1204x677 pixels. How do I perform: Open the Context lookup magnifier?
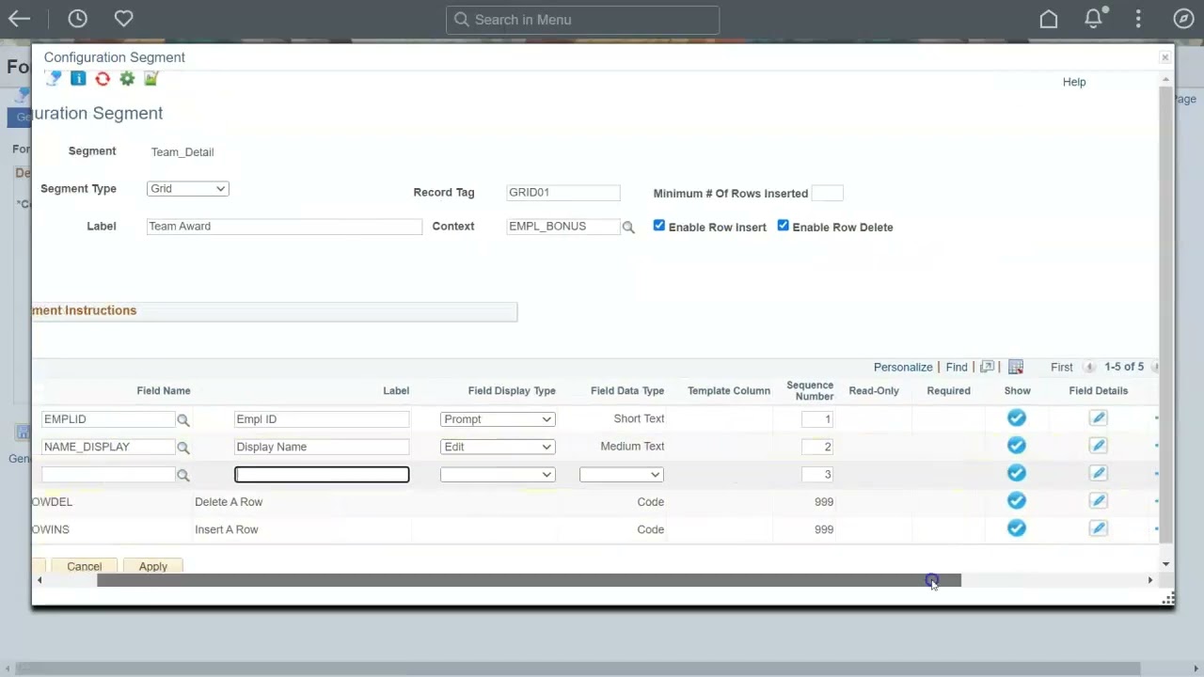pos(628,226)
